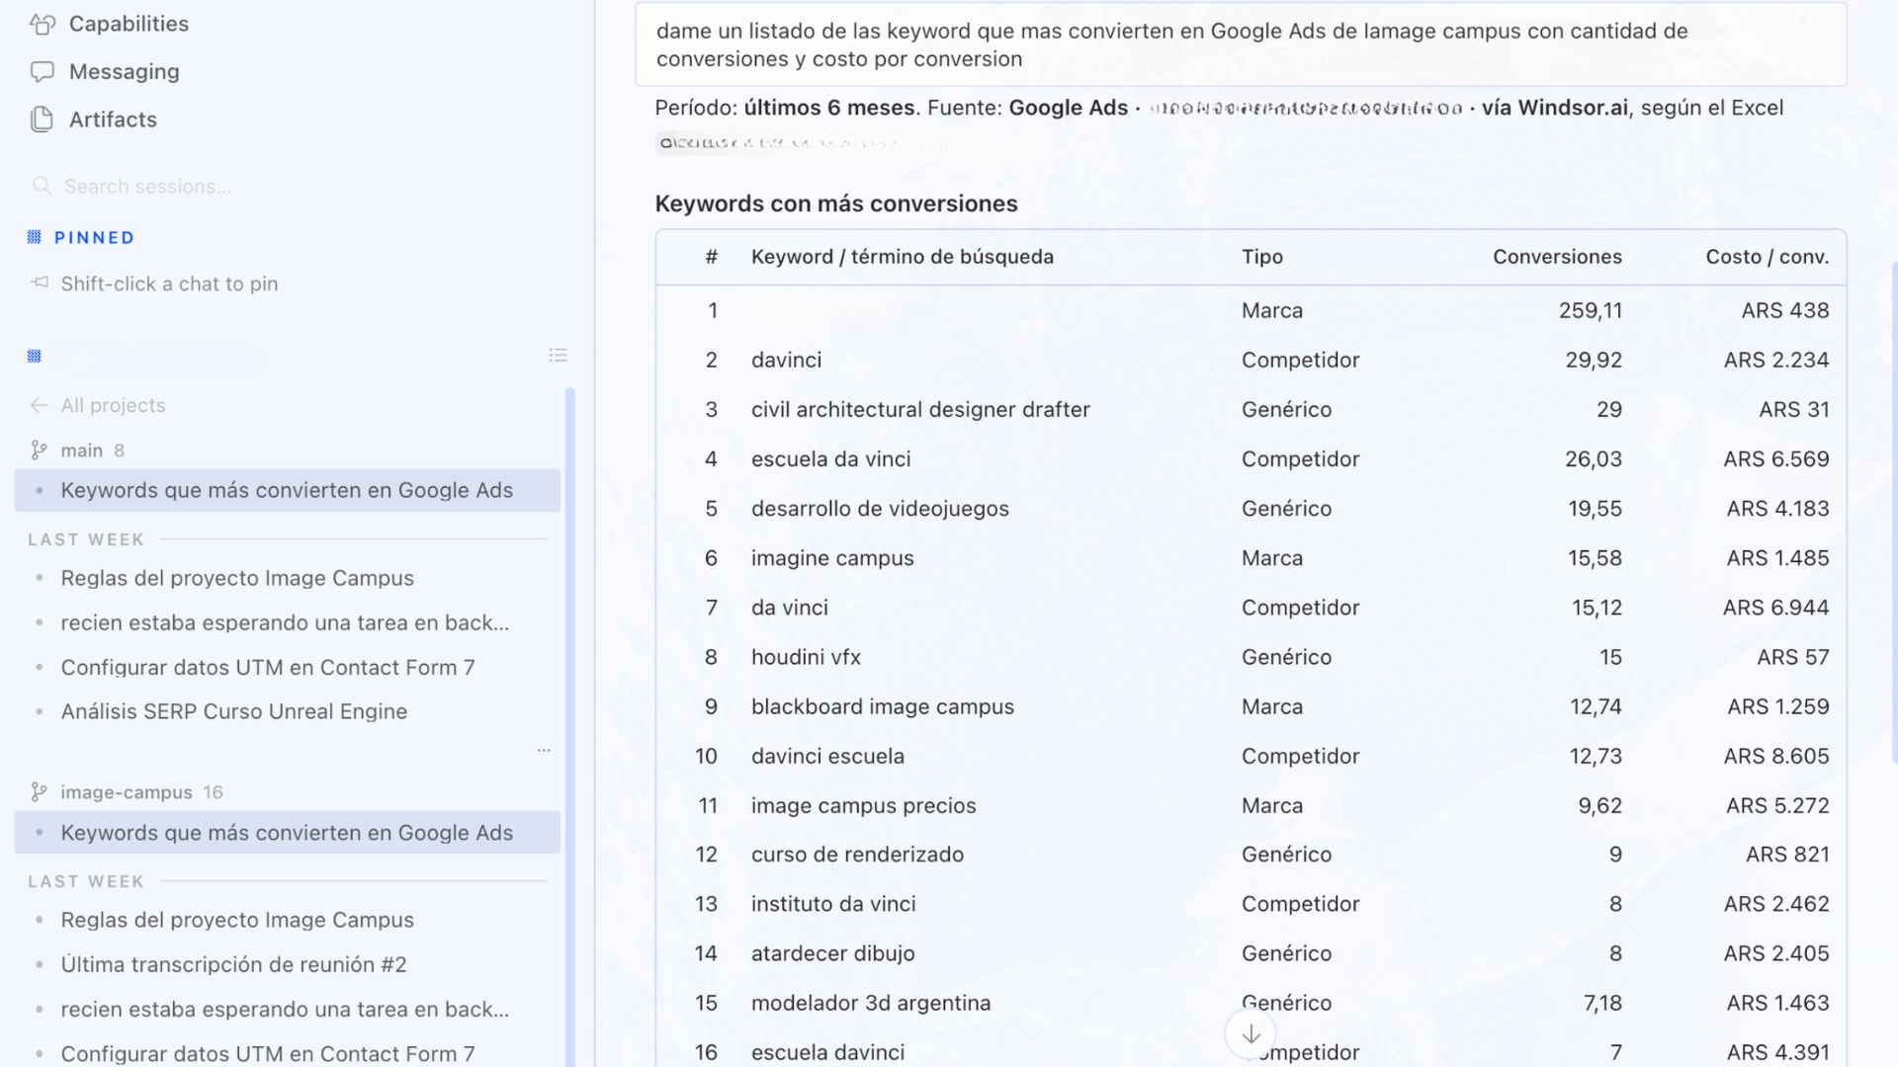Click the PINNED grid icon
Viewport: 1898px width, 1067px height.
click(35, 237)
